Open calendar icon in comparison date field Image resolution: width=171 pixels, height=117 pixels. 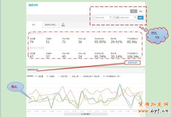tap(135, 17)
